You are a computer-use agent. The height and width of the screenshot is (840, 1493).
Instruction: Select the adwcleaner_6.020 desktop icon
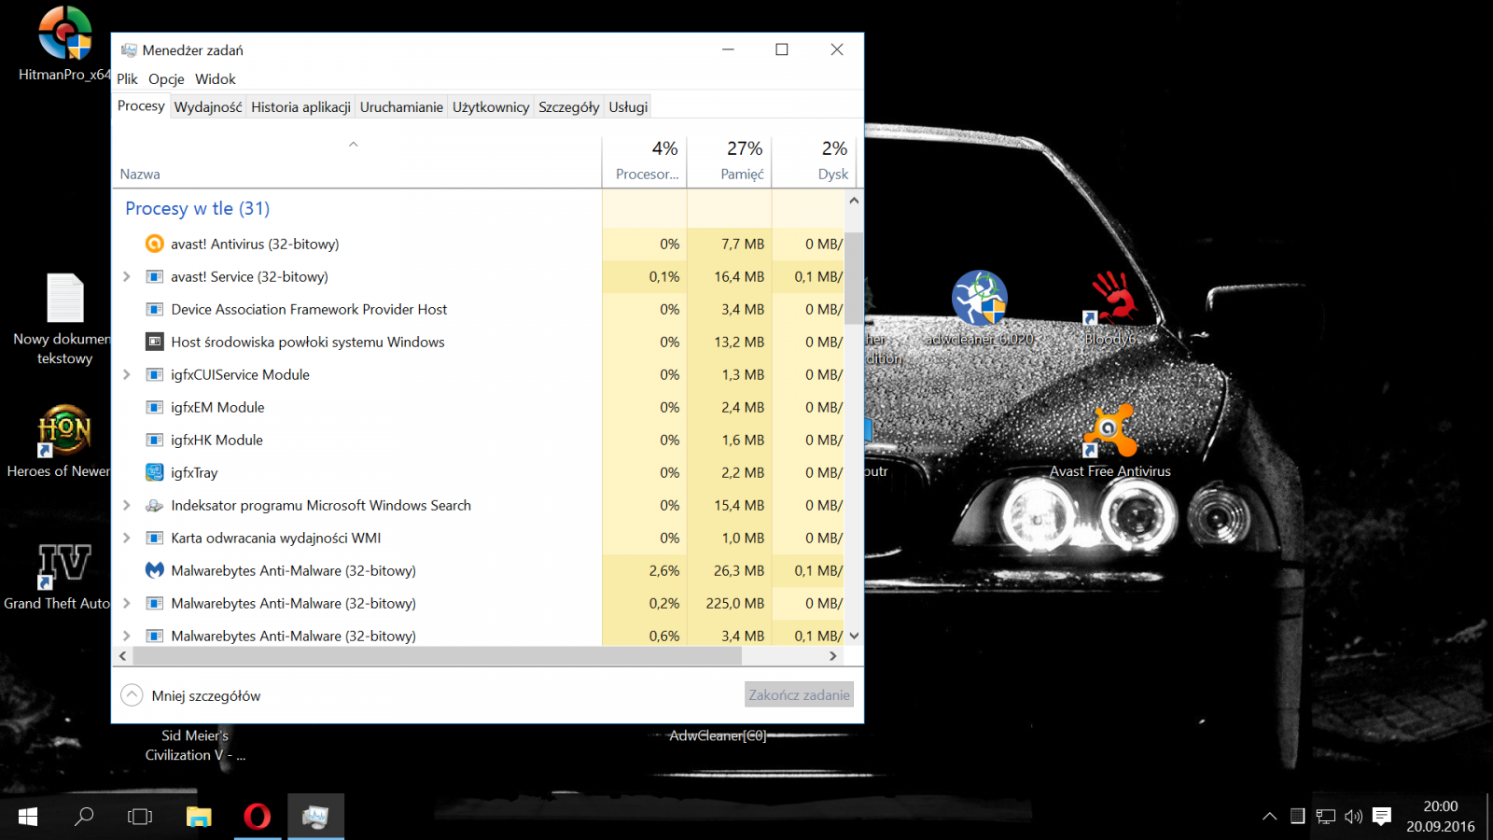click(x=980, y=308)
